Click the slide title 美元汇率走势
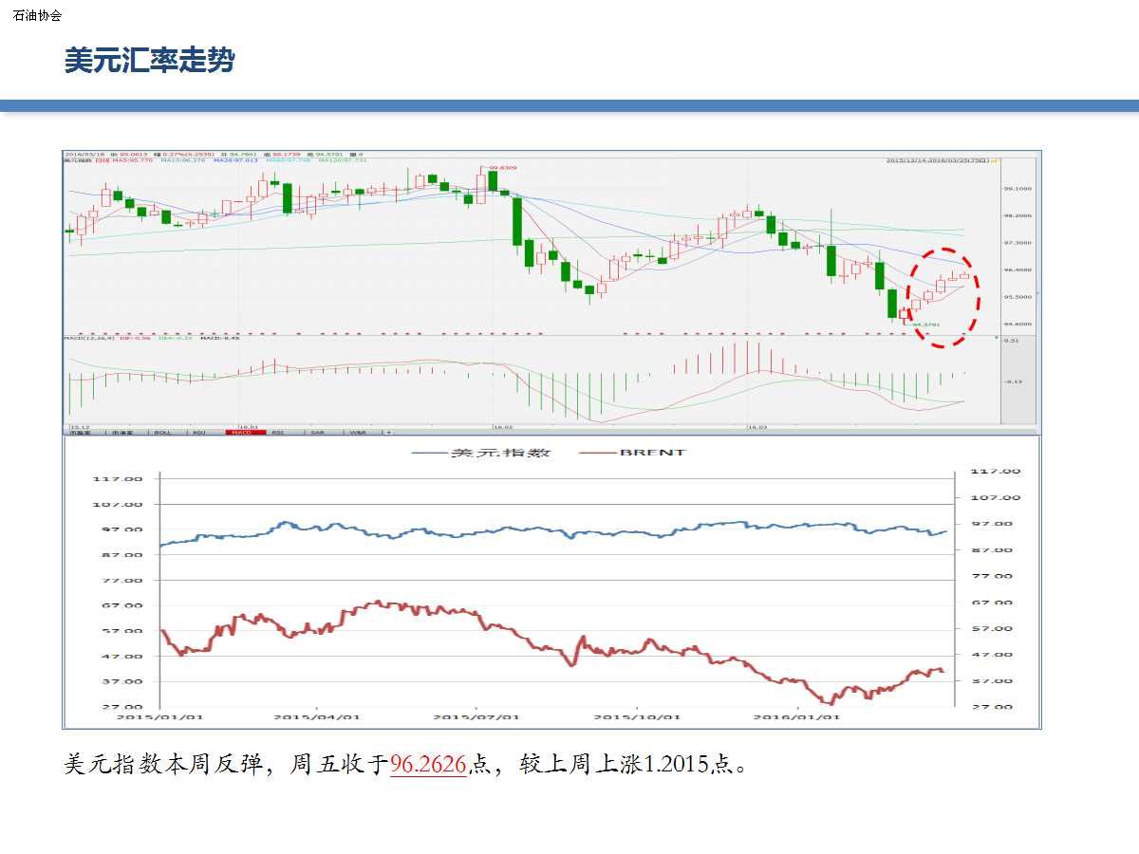The height and width of the screenshot is (854, 1139). (x=149, y=61)
